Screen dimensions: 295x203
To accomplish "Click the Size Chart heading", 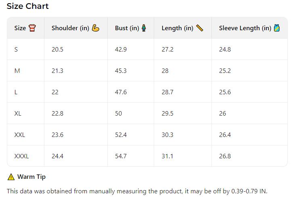I will tap(27, 6).
